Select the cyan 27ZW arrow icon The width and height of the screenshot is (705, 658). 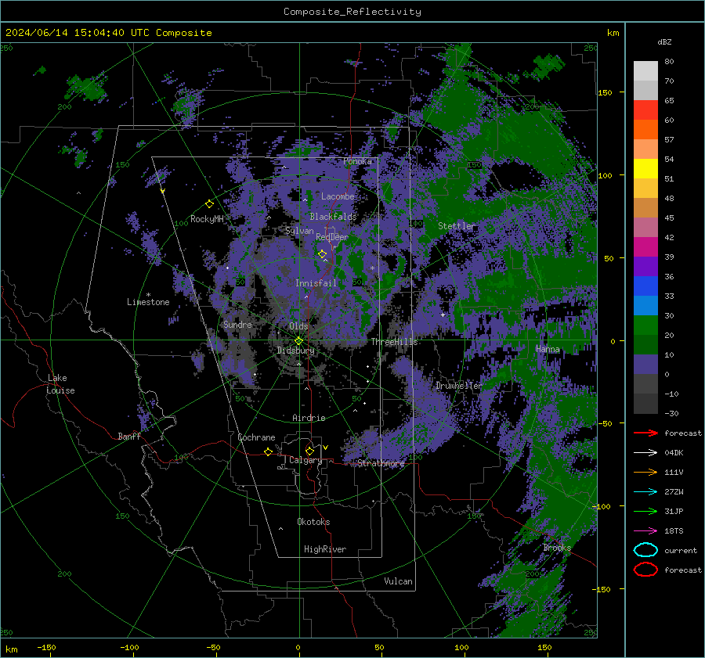click(645, 492)
